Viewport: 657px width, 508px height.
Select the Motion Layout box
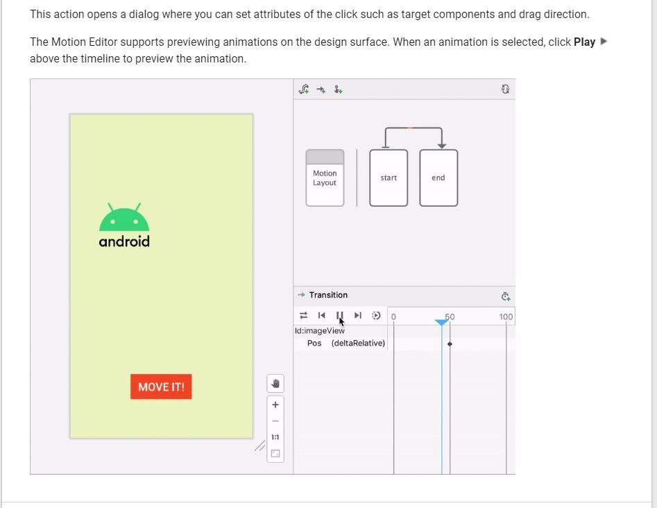point(325,178)
